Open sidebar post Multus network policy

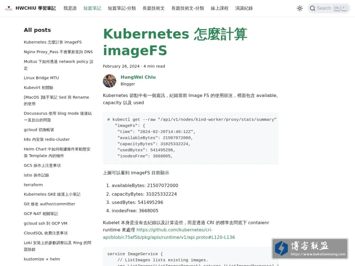(x=59, y=65)
